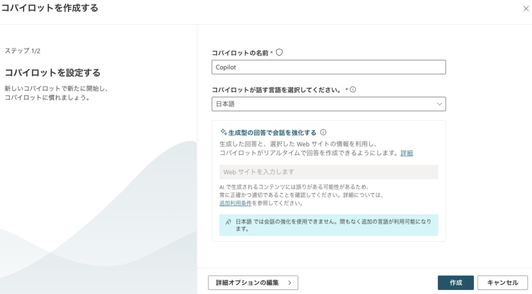Click the Web サイトを入力します field
The image size is (532, 294).
pyautogui.click(x=328, y=172)
